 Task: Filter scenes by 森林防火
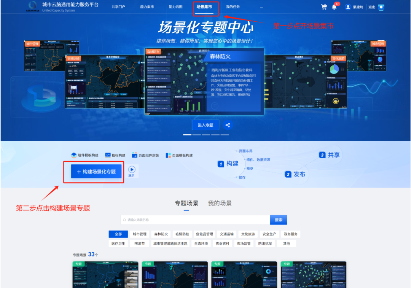tap(161, 234)
